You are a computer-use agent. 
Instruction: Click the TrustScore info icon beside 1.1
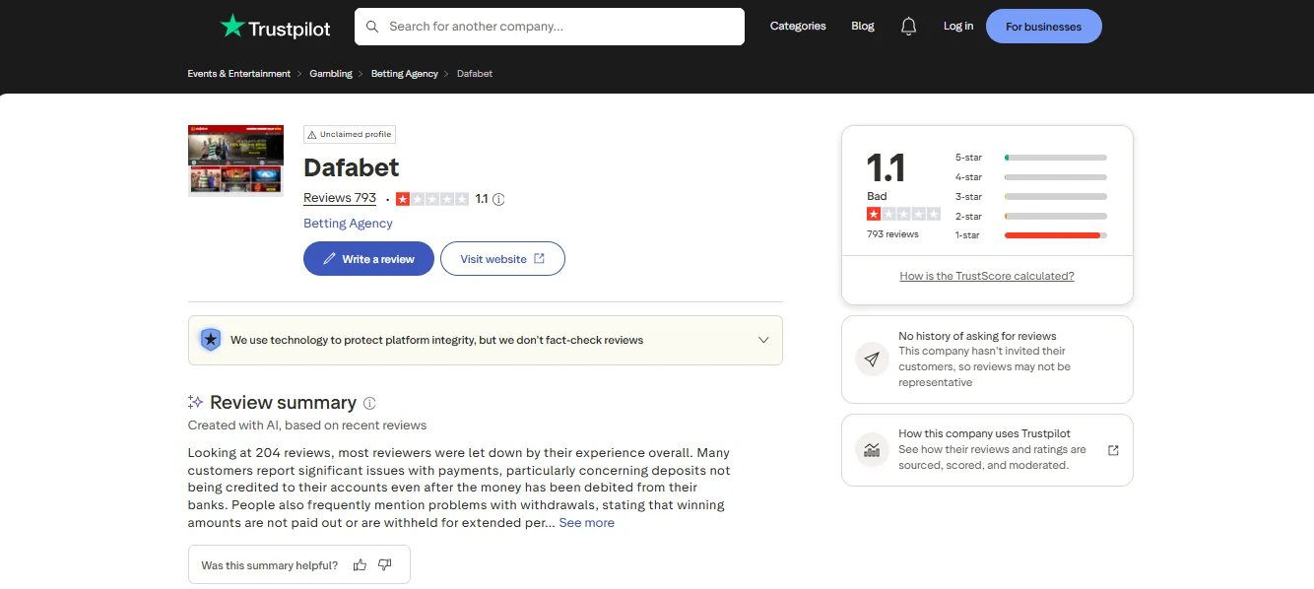tap(498, 199)
